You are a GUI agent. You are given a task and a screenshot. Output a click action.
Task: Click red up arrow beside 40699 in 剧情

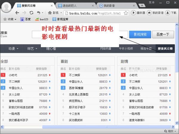point(170,113)
